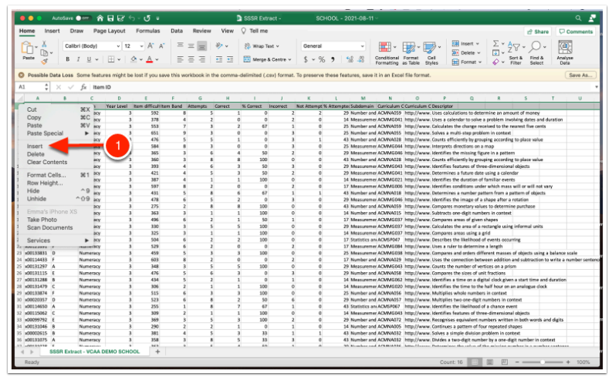Choose Insert from the context menu
This screenshot has height=377, width=612.
[35, 146]
